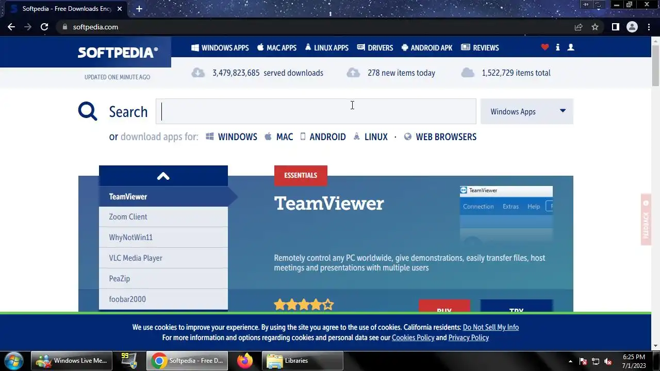Select WhyNotWin11 in the list

pyautogui.click(x=163, y=238)
